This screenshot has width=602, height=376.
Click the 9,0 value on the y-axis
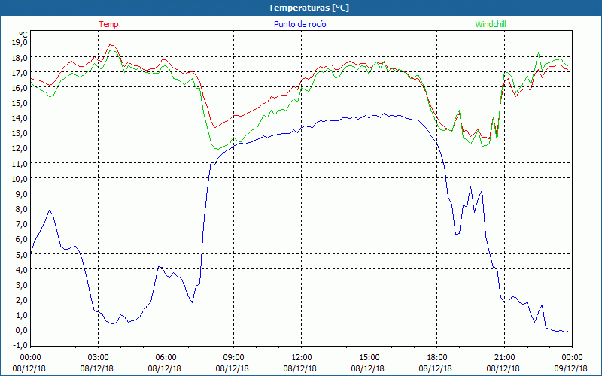(22, 193)
